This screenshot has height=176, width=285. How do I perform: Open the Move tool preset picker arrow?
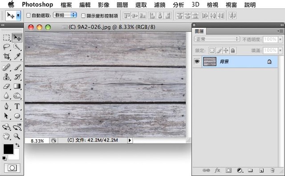point(18,16)
